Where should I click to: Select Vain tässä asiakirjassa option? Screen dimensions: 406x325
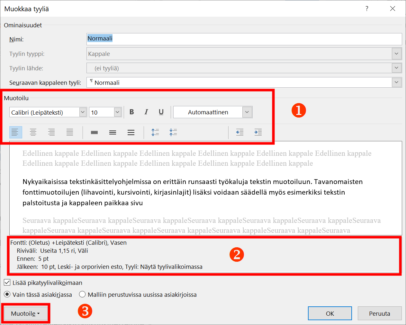coord(7,294)
